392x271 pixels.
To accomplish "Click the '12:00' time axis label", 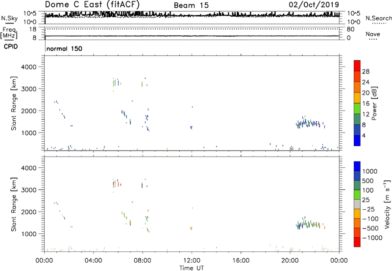I will (x=192, y=261).
